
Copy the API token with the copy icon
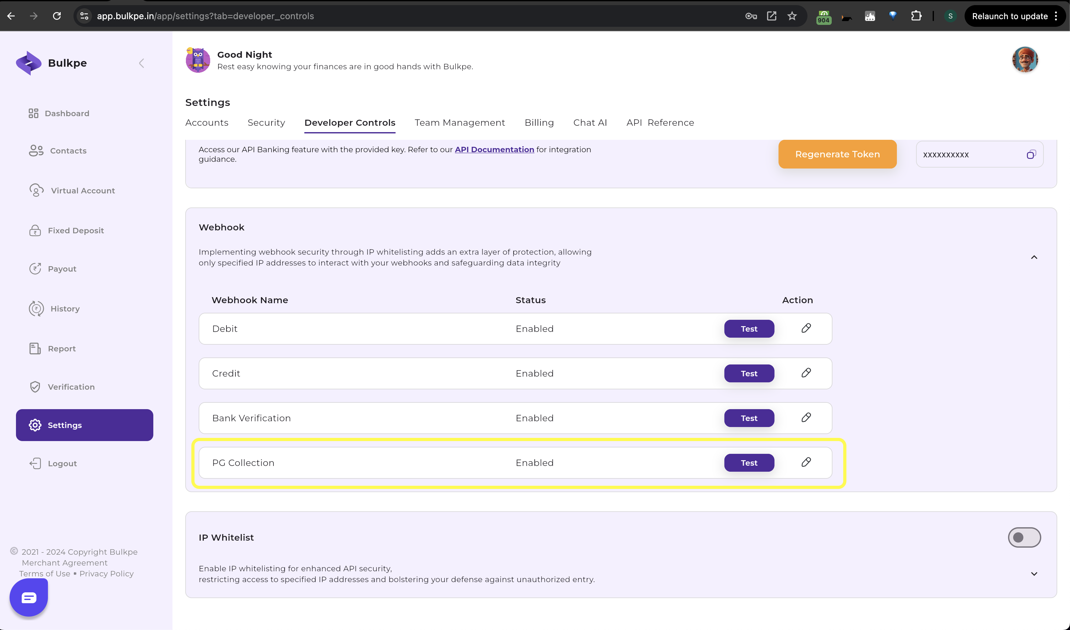(x=1031, y=154)
